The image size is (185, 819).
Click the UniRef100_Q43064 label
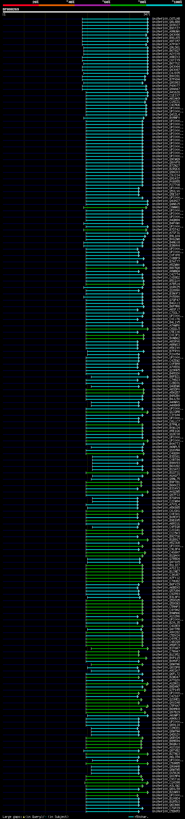166,67
